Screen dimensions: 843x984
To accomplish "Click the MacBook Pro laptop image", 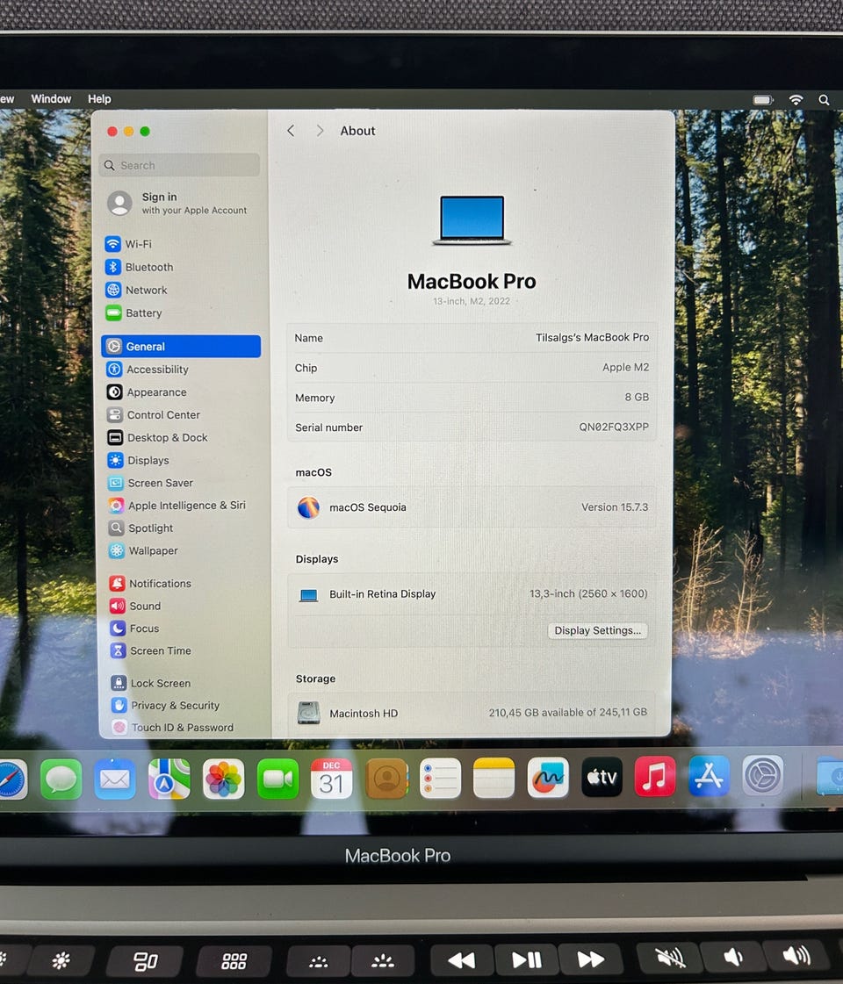I will pyautogui.click(x=472, y=219).
